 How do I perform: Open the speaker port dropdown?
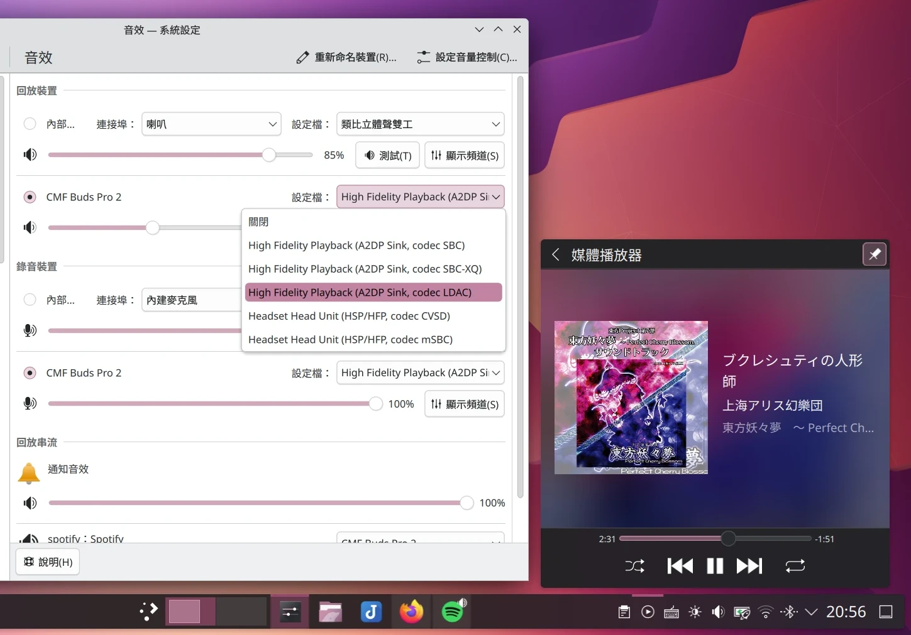(211, 124)
